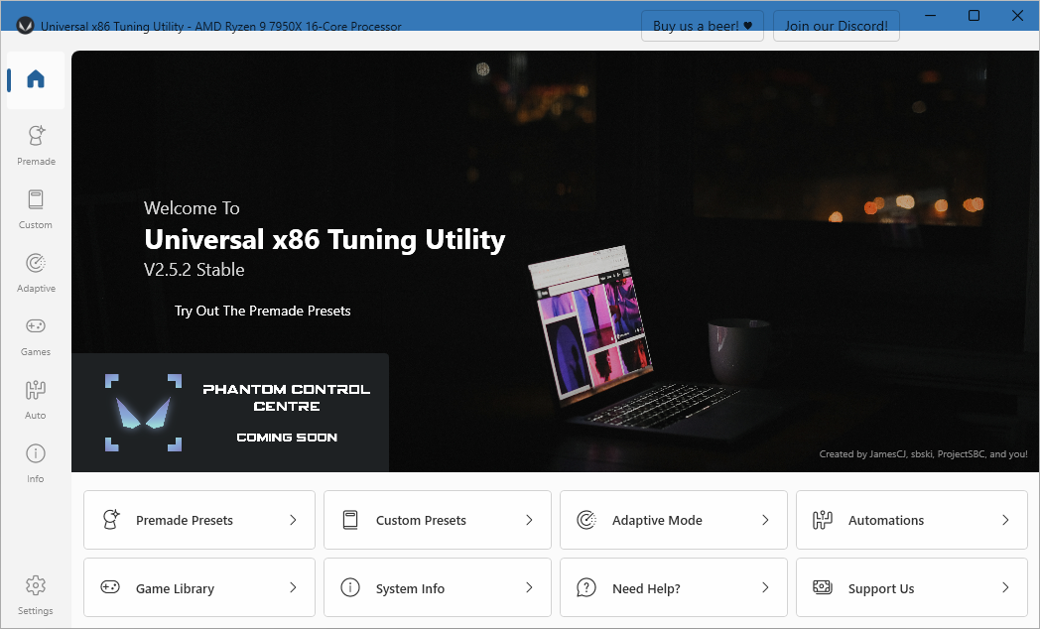Viewport: 1040px width, 629px height.
Task: Click the Welcome To text
Action: click(x=192, y=208)
